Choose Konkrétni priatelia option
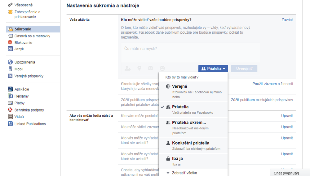Viewport: 310px width, 176px height. (x=193, y=145)
